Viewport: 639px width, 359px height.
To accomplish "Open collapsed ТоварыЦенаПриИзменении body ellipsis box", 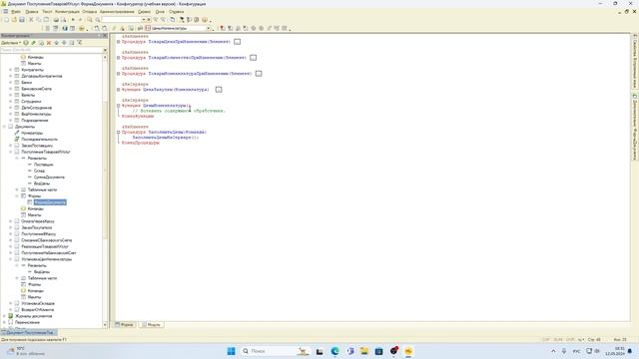I will tap(238, 42).
